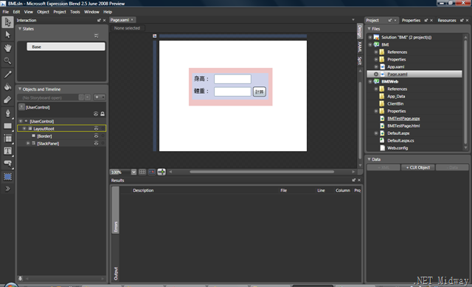The image size is (472, 287).
Task: Click the new storyboard plus button
Action: click(97, 97)
